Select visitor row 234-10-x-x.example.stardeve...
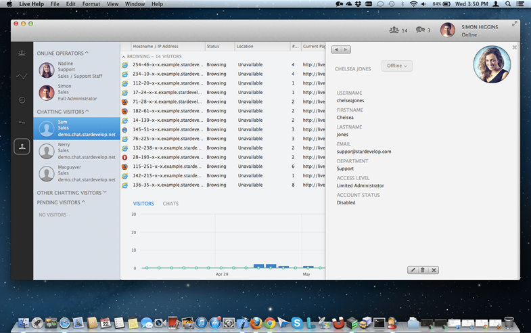 pos(223,74)
